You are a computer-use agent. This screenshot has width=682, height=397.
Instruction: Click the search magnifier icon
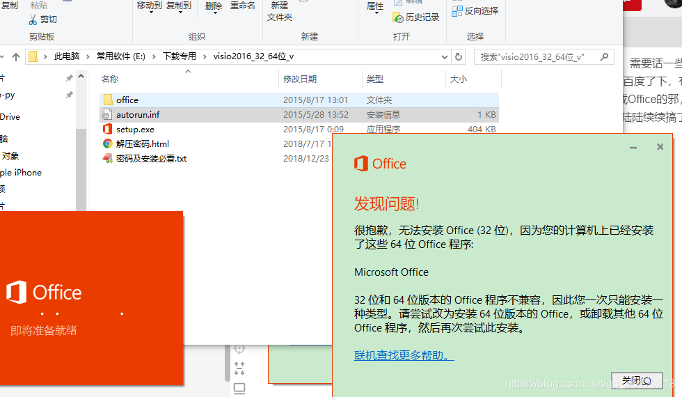[604, 56]
